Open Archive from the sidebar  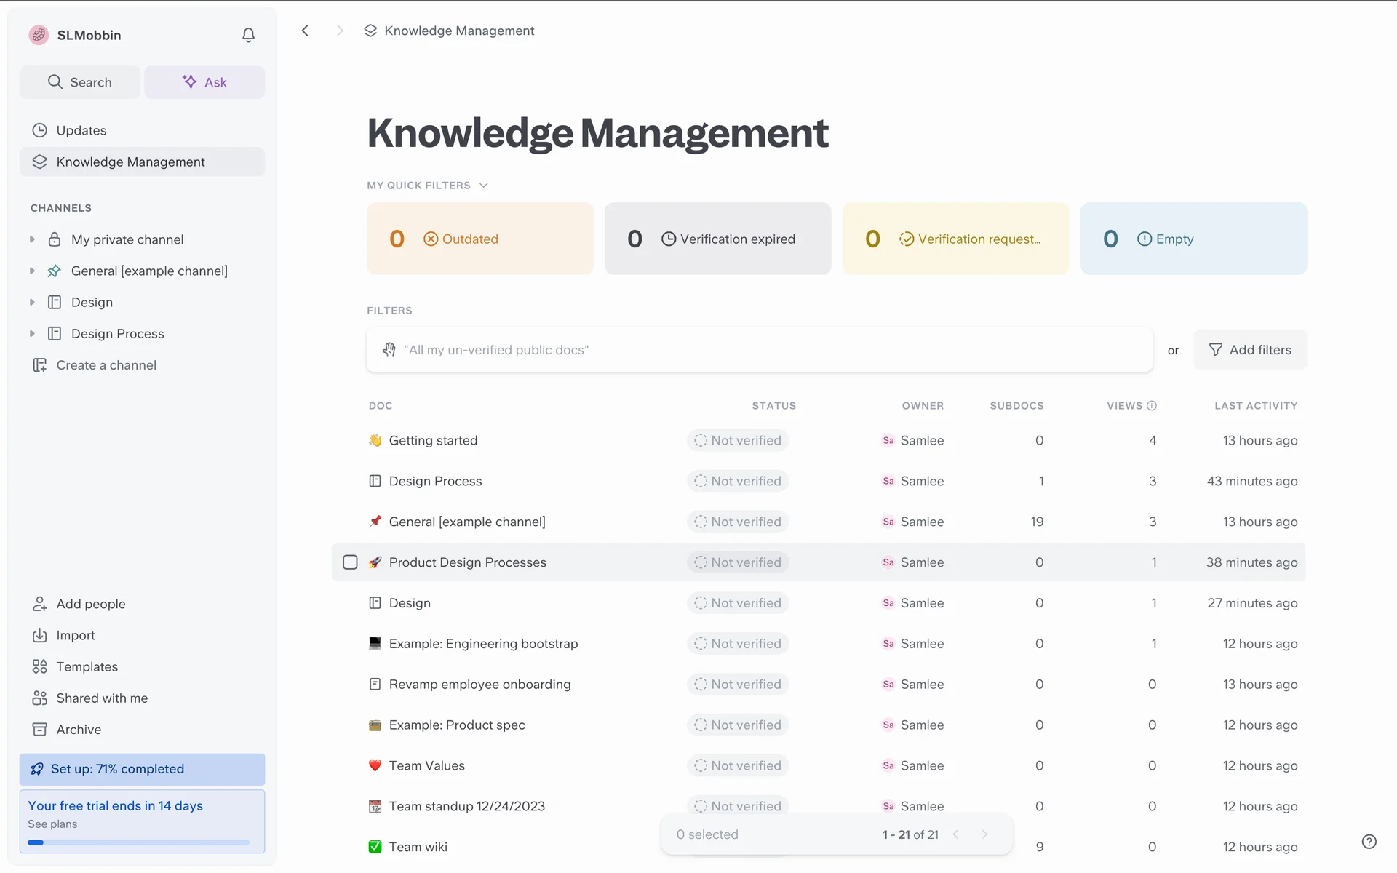click(x=79, y=729)
